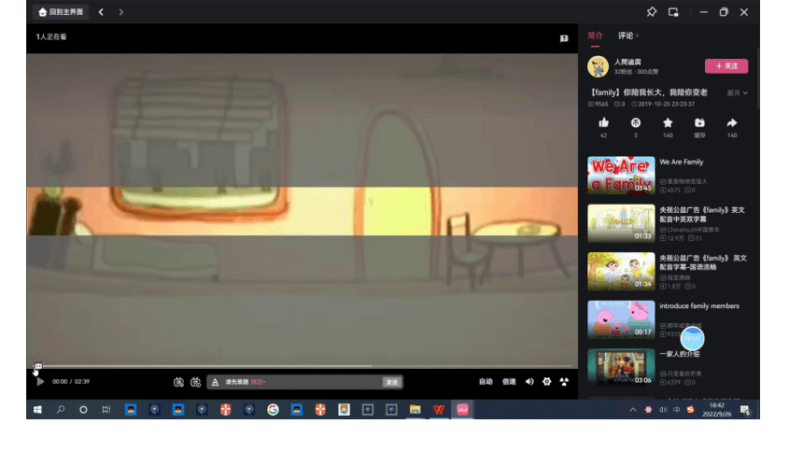Open the Windows notification center
This screenshot has width=803, height=452.
pyautogui.click(x=746, y=410)
